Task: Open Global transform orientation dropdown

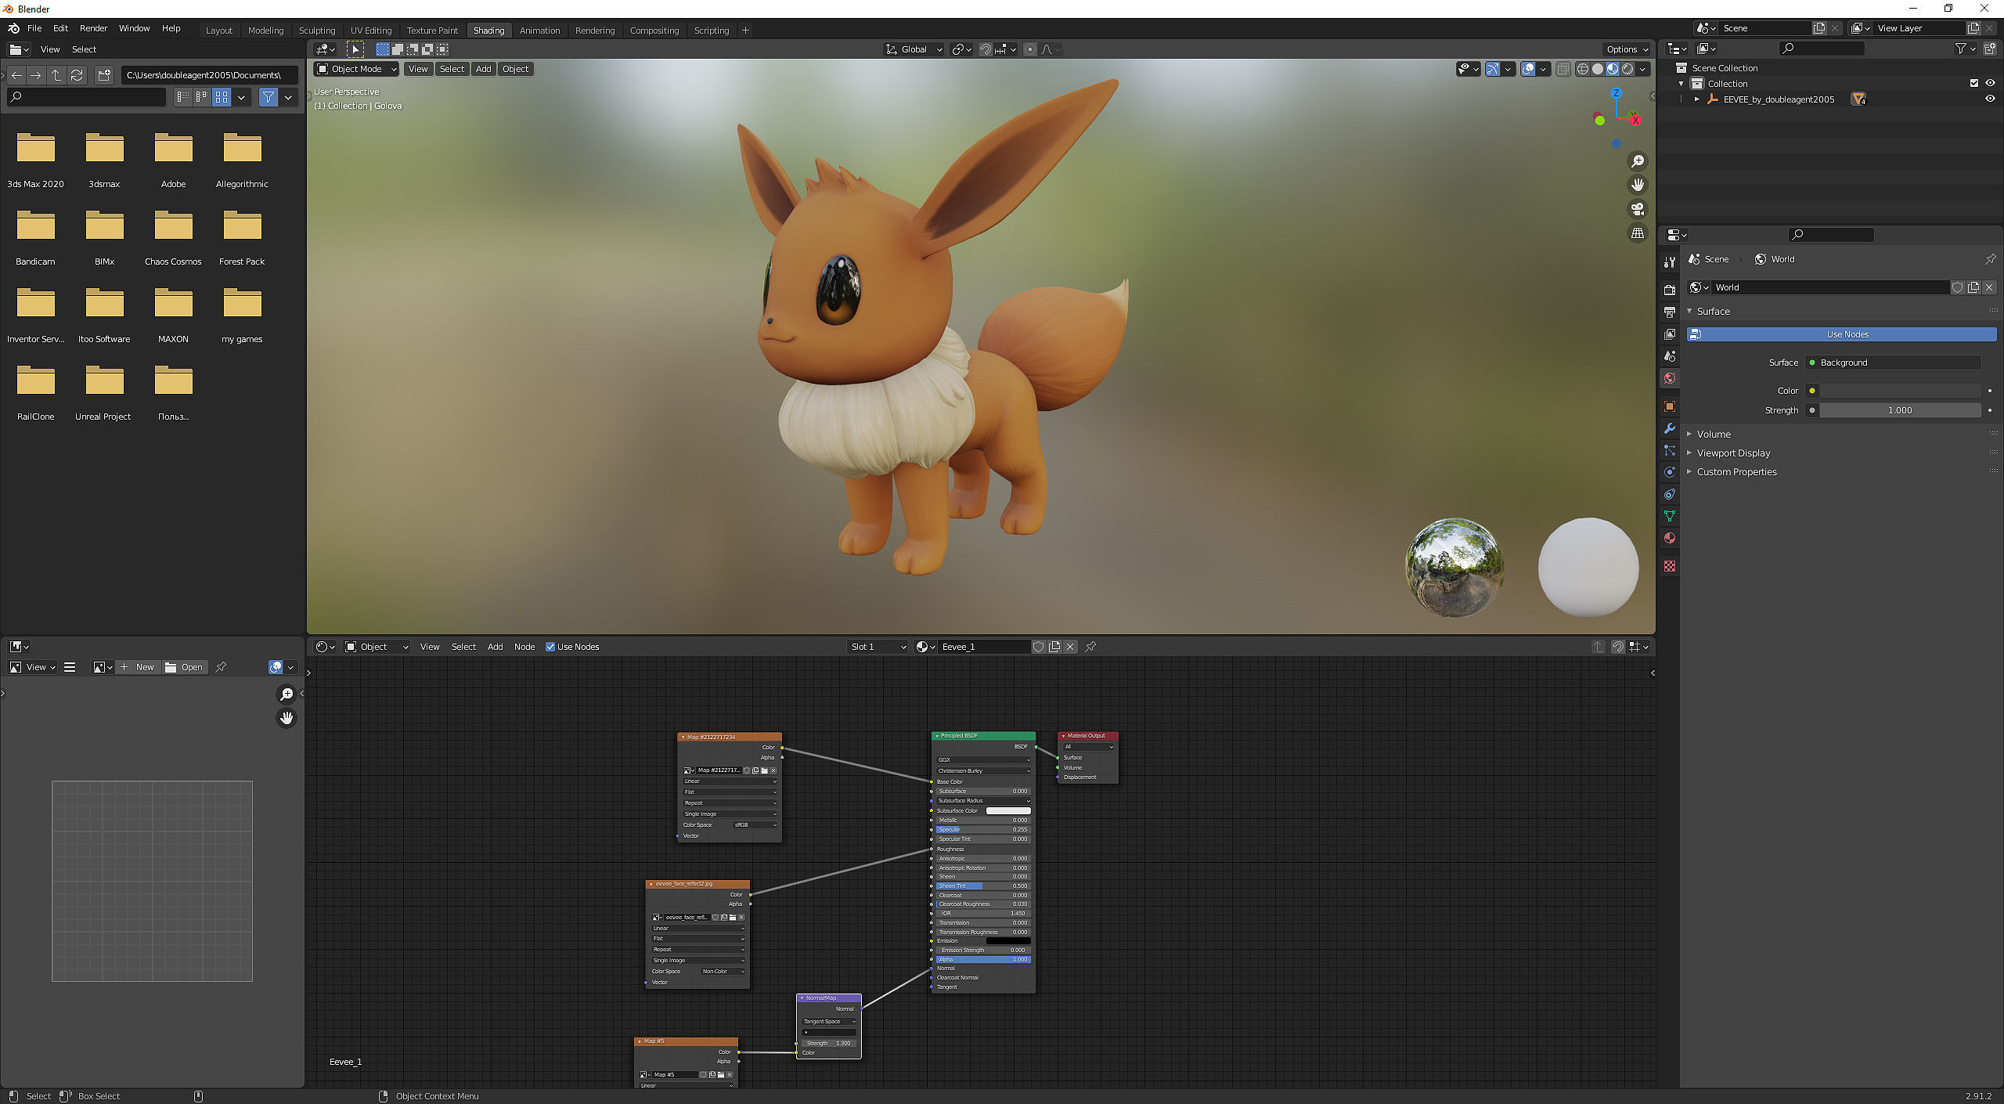Action: (x=914, y=49)
